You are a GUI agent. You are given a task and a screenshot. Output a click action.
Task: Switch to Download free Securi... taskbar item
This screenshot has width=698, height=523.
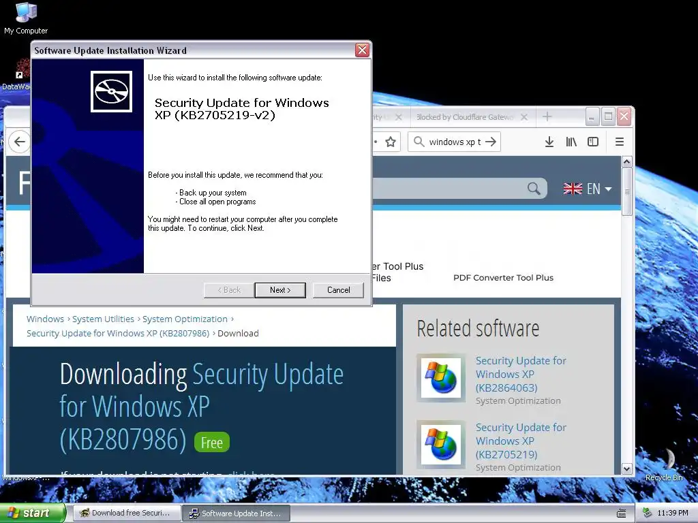[x=127, y=513]
